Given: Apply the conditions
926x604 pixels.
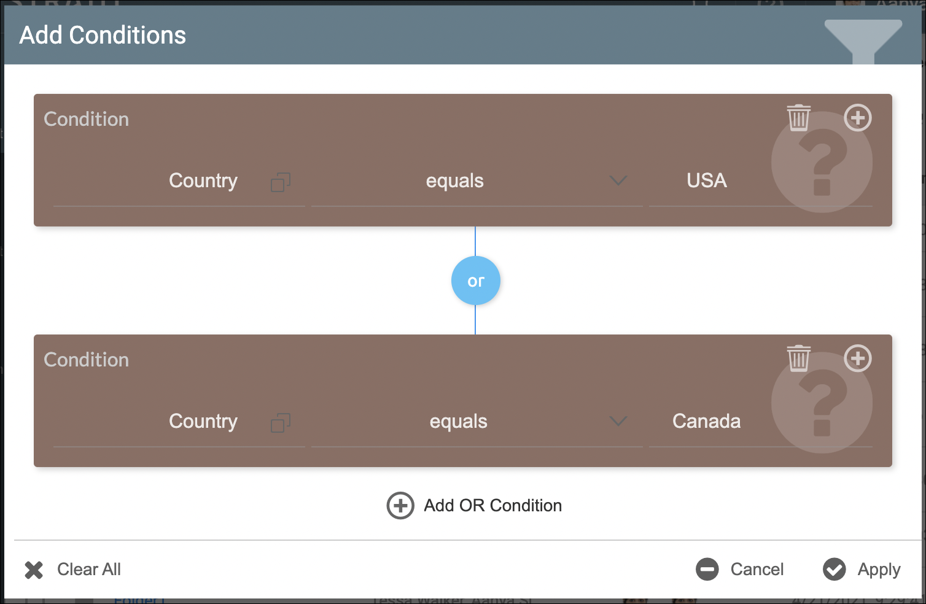Looking at the screenshot, I should (862, 570).
